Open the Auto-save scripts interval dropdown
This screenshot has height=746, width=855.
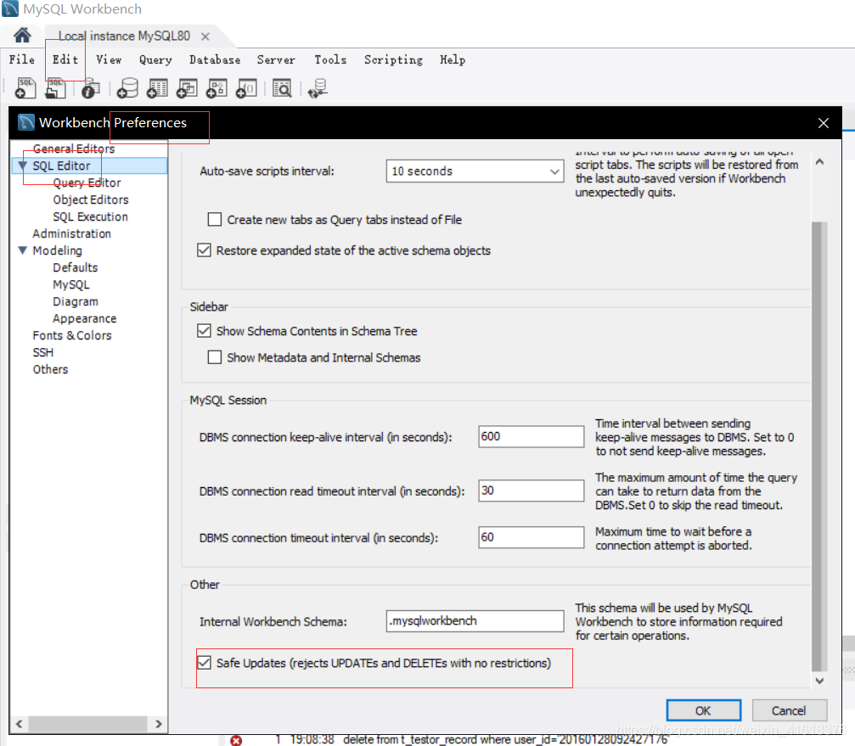click(x=554, y=171)
